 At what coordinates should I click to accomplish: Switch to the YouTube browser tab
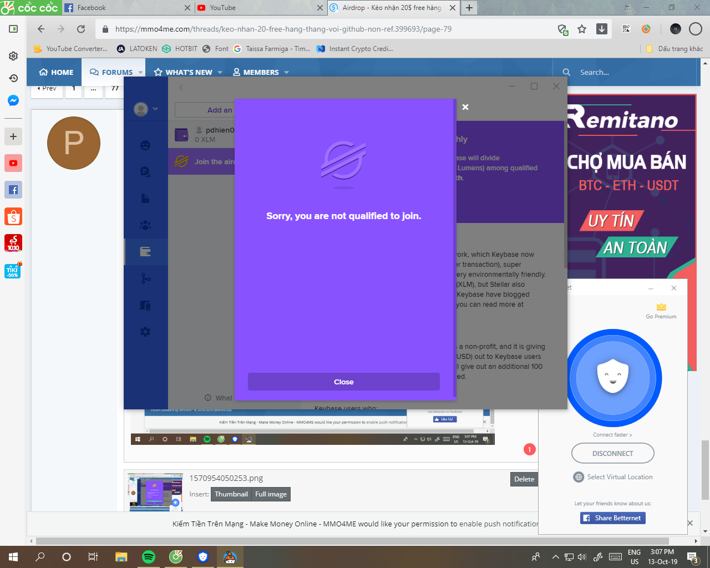260,8
